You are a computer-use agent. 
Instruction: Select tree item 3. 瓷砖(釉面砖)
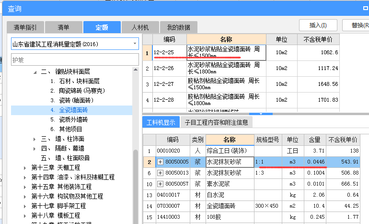coord(72,101)
